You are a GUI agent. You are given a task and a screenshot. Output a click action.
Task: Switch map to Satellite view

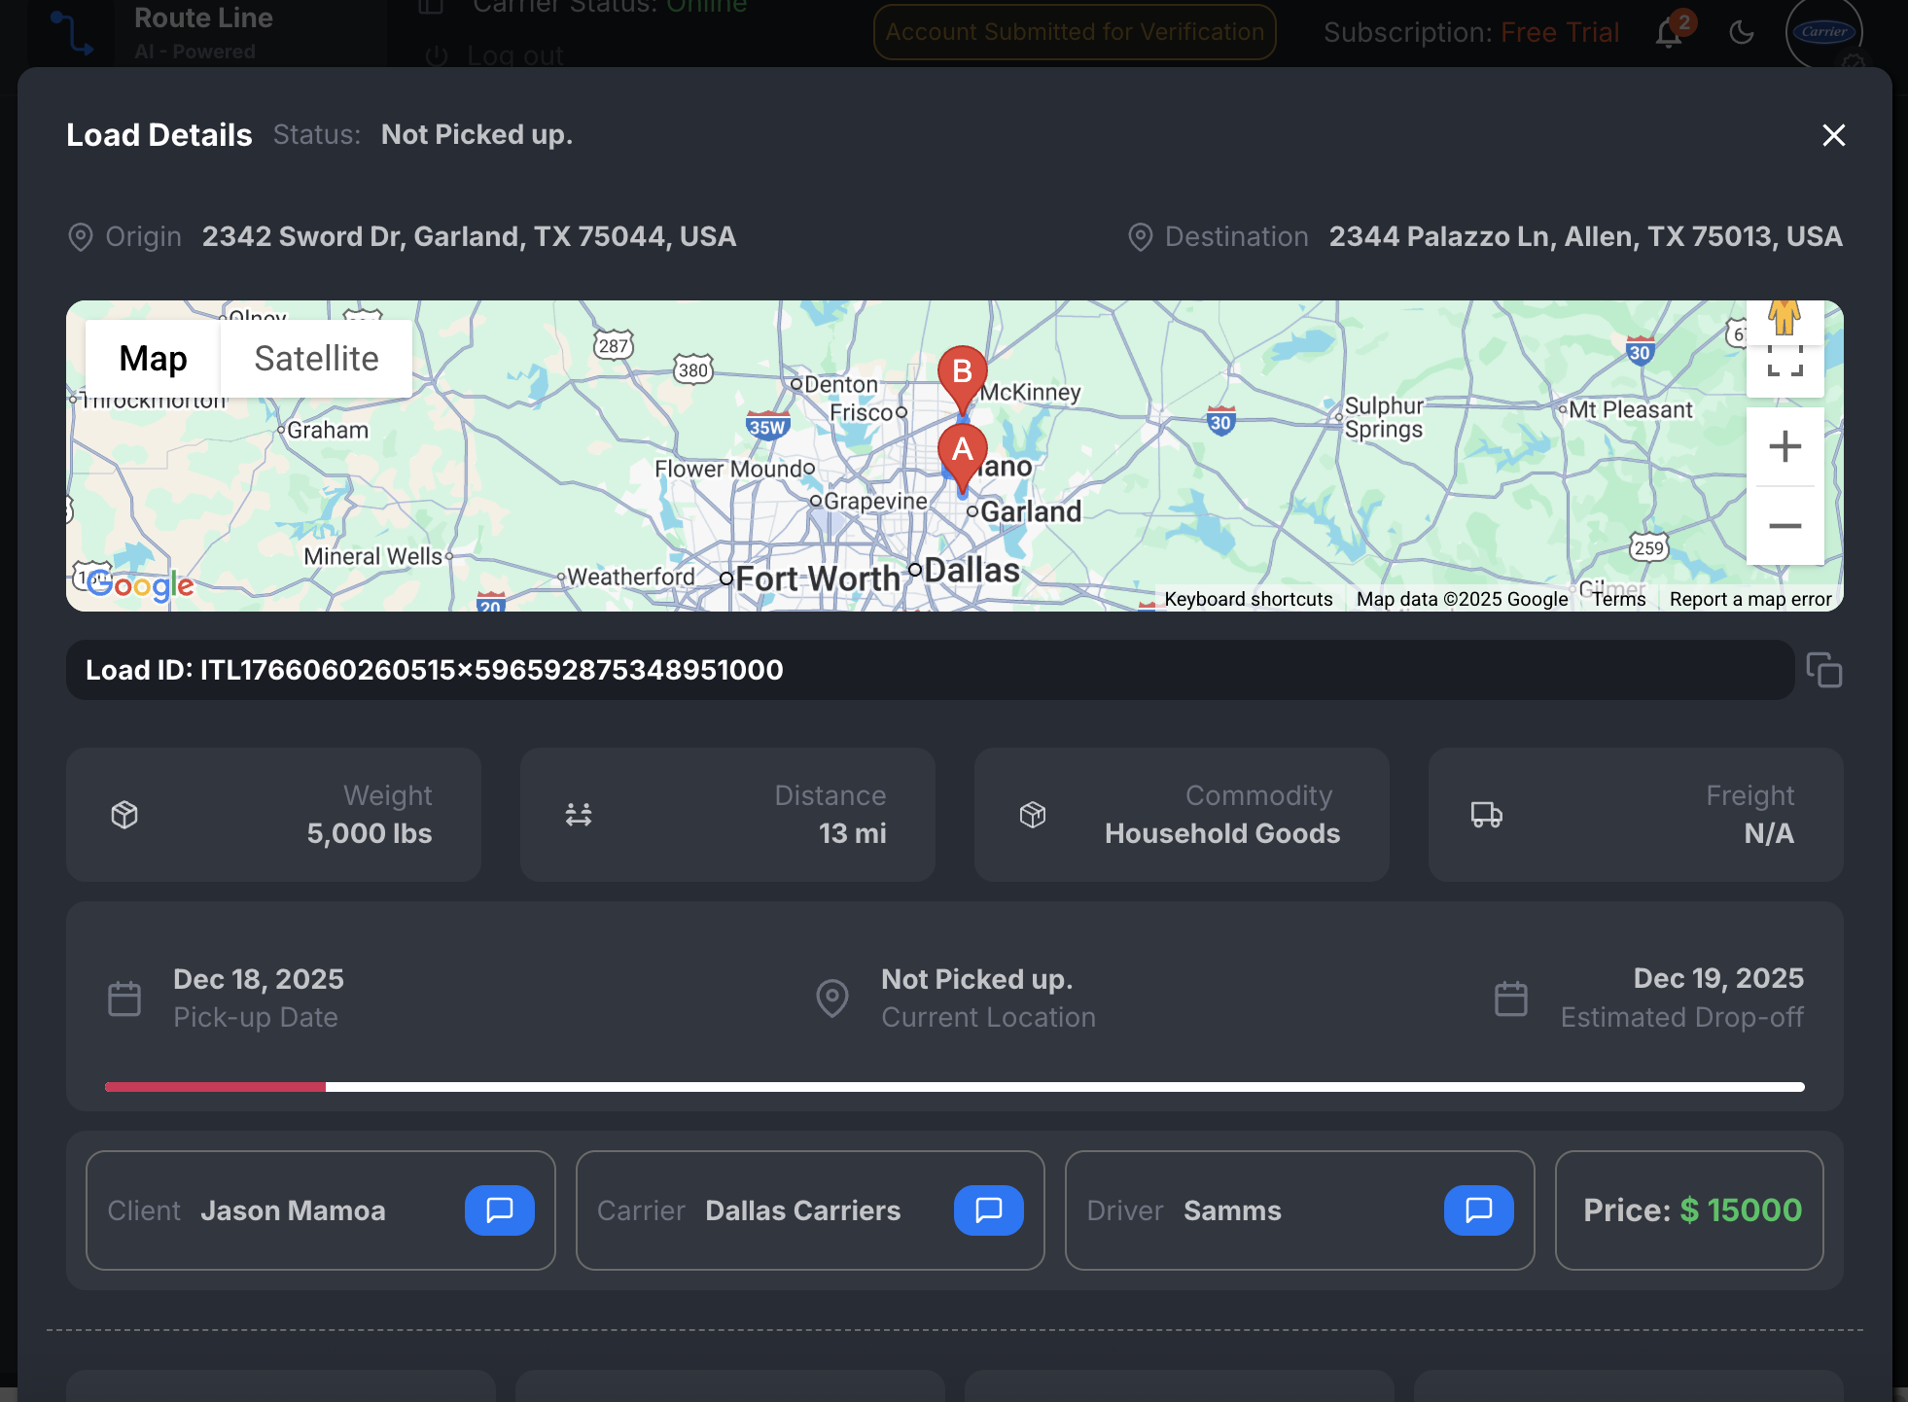(x=316, y=359)
